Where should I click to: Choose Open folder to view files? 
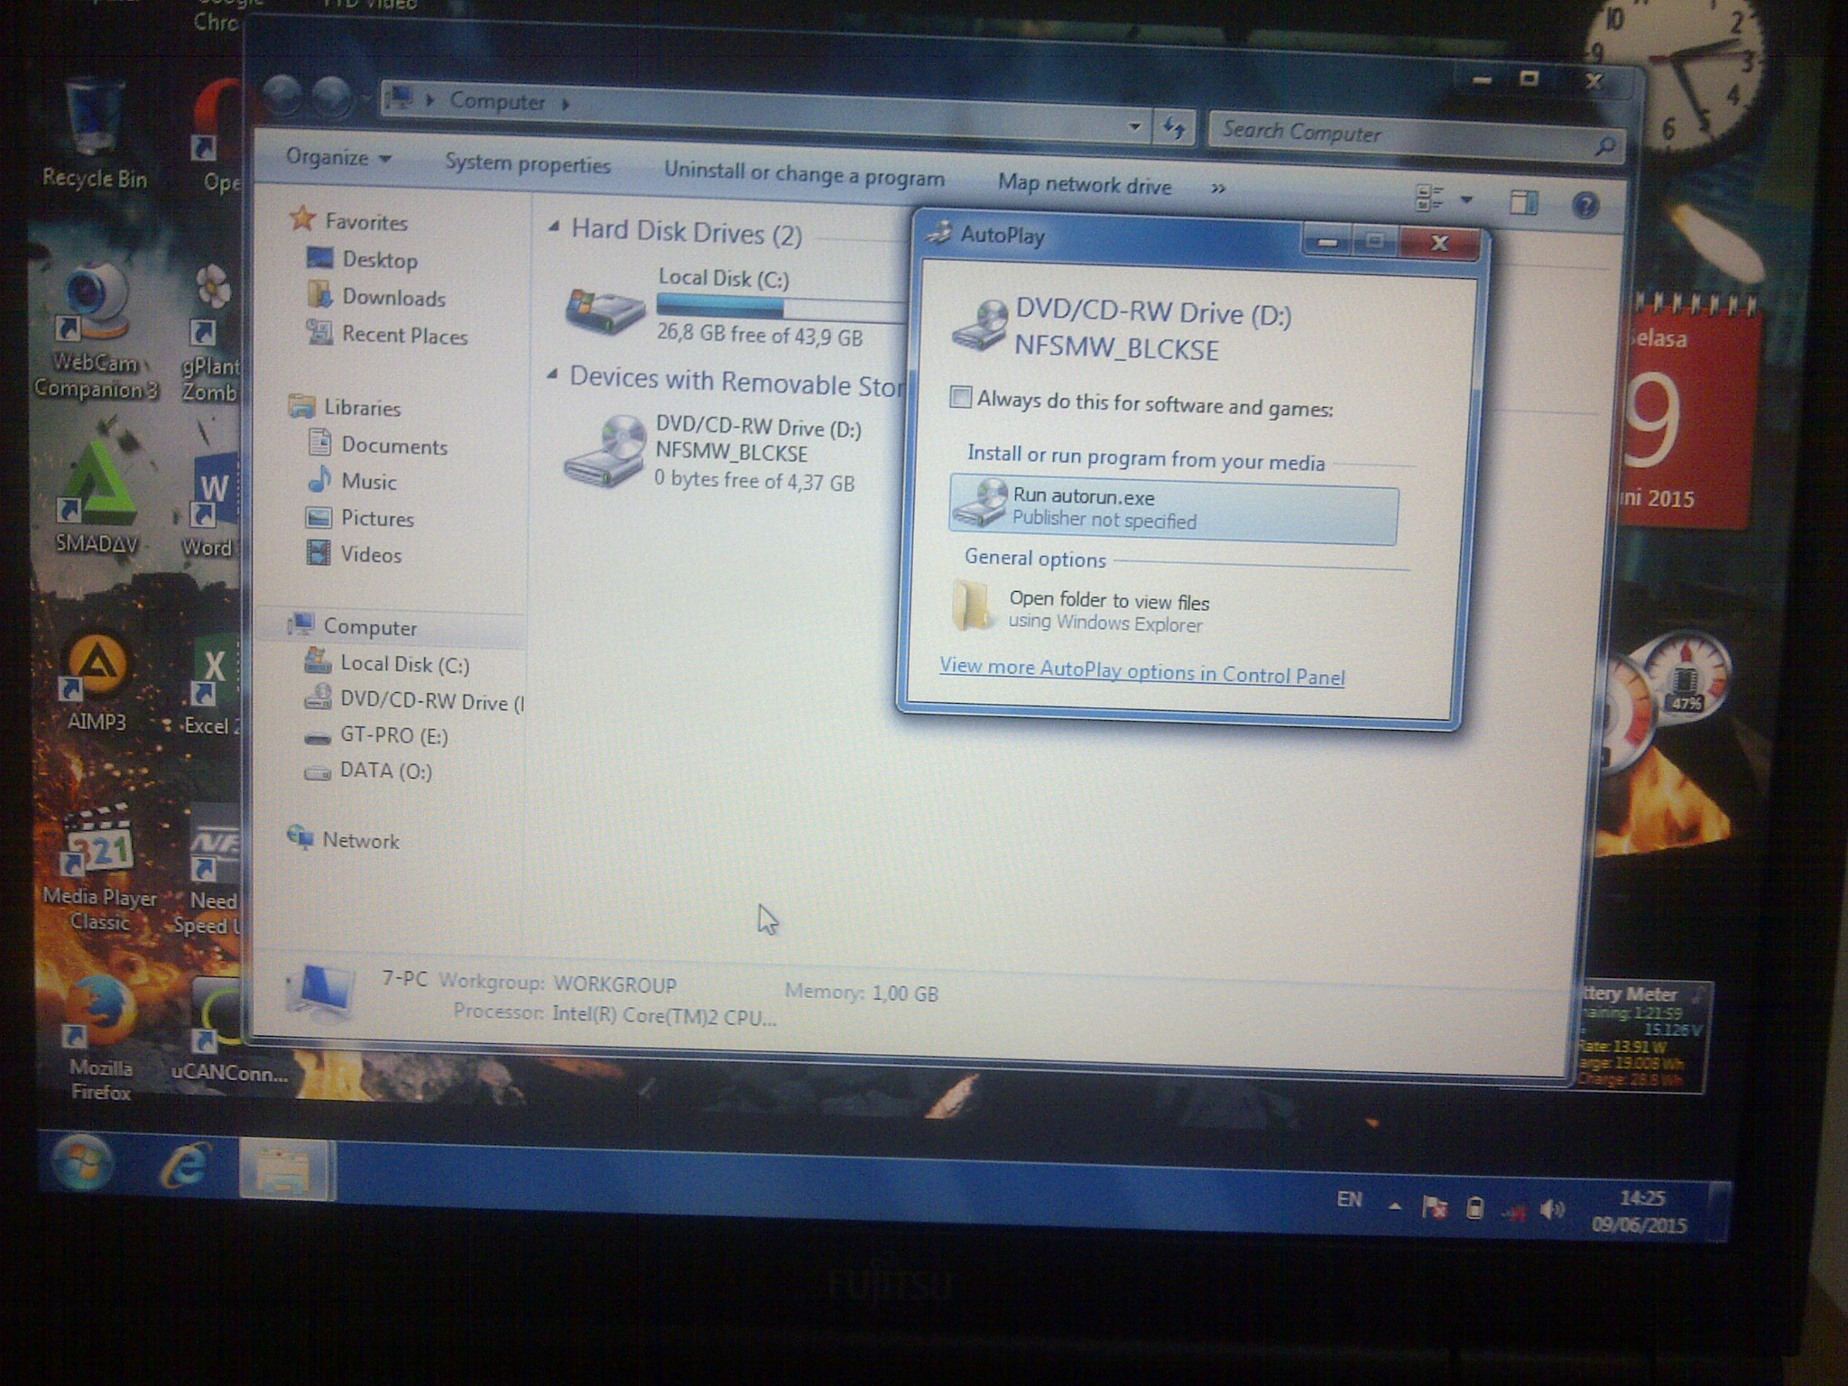1083,610
